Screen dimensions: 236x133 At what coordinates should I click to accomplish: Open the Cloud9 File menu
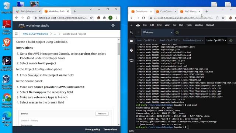pos(145,25)
